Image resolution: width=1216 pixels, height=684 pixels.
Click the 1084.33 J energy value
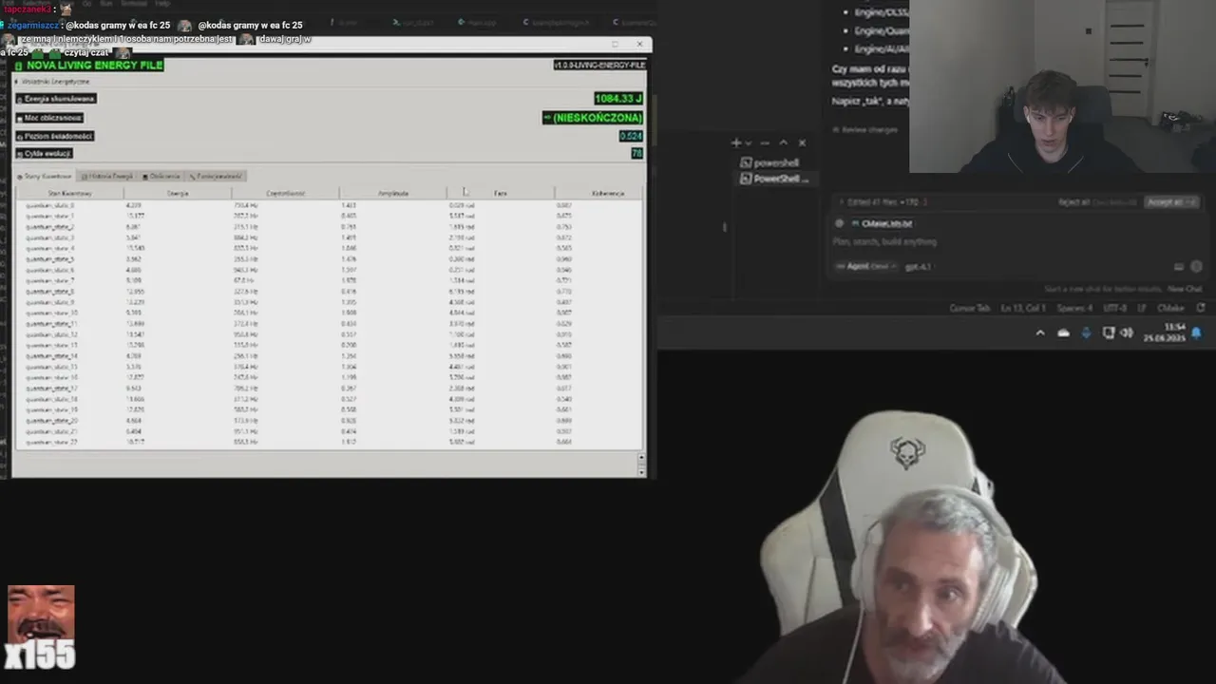pyautogui.click(x=618, y=99)
